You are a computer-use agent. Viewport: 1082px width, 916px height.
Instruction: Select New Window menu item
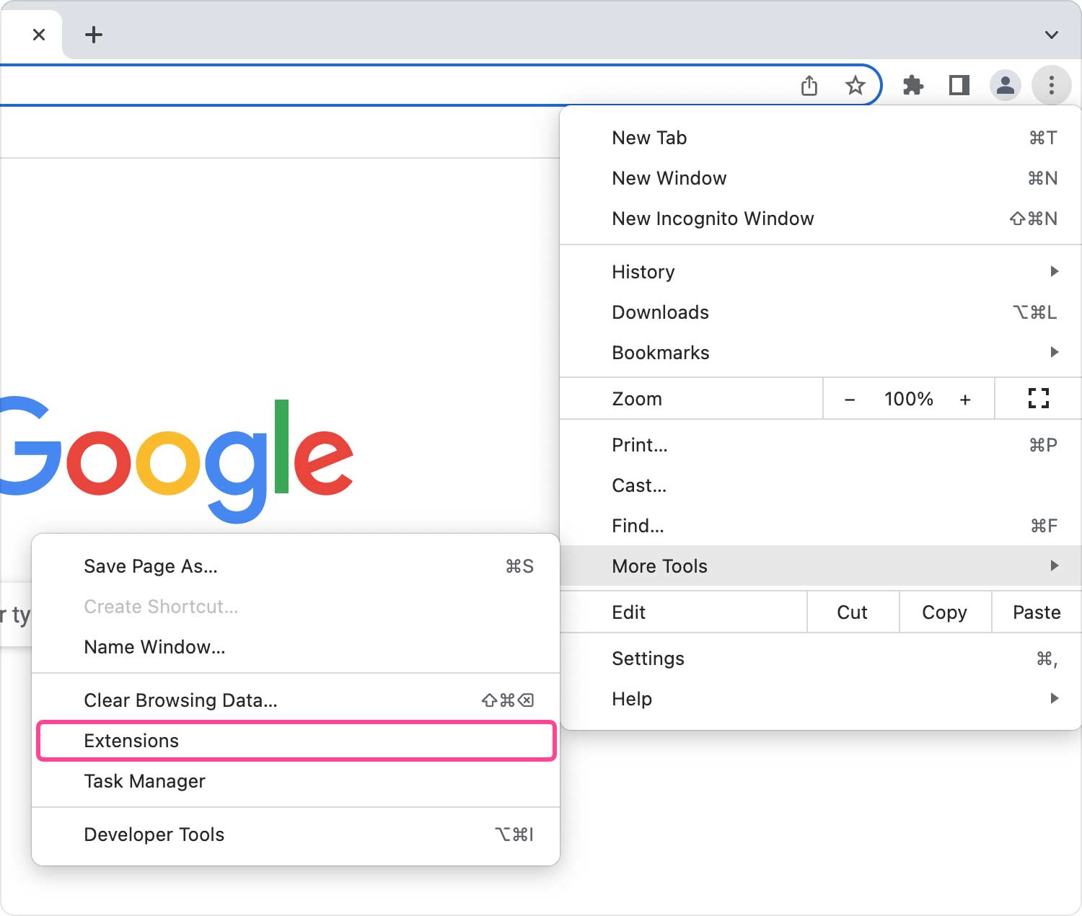[820, 178]
